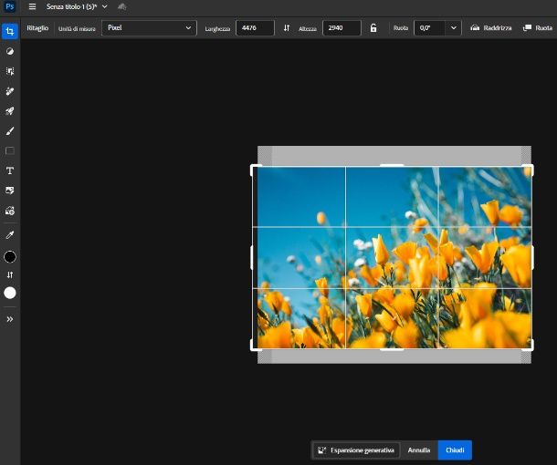
Task: Click the top-center crop edge handle
Action: [392, 165]
